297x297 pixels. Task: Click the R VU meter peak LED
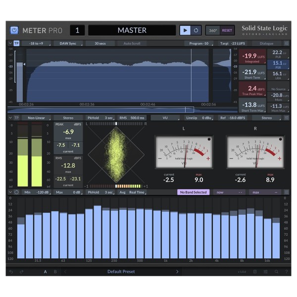[x=281, y=139]
